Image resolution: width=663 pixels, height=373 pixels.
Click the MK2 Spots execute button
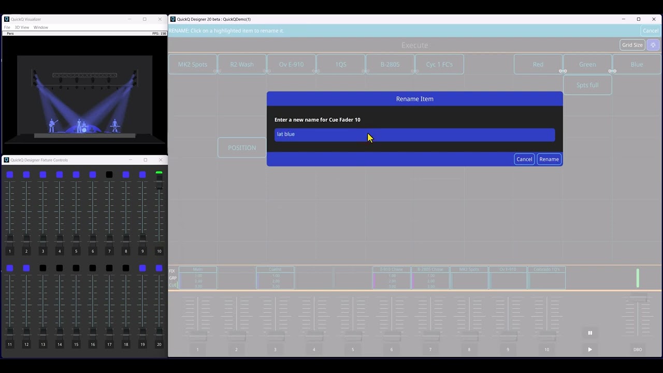[193, 64]
